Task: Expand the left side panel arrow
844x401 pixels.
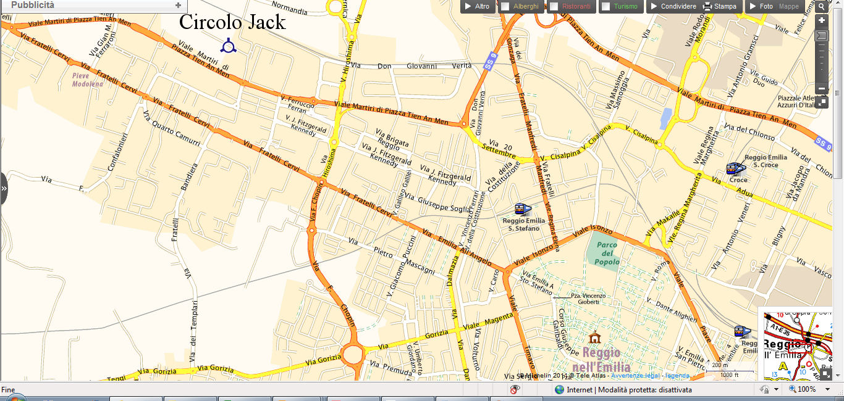Action: [x=4, y=189]
